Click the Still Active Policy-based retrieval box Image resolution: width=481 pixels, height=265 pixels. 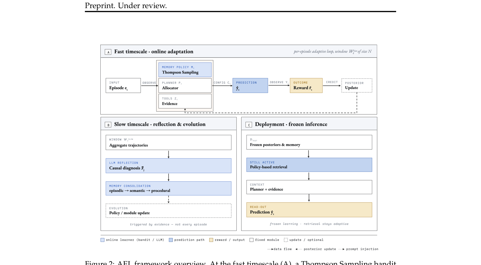309,165
